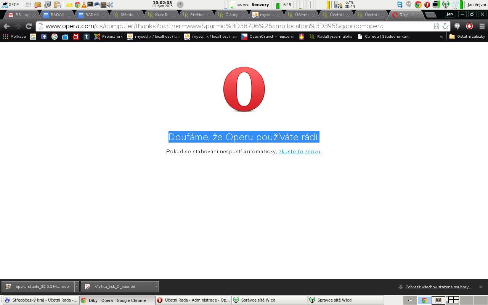Click 'Zobrazit všechny stažené soubory...' link

click(438, 287)
